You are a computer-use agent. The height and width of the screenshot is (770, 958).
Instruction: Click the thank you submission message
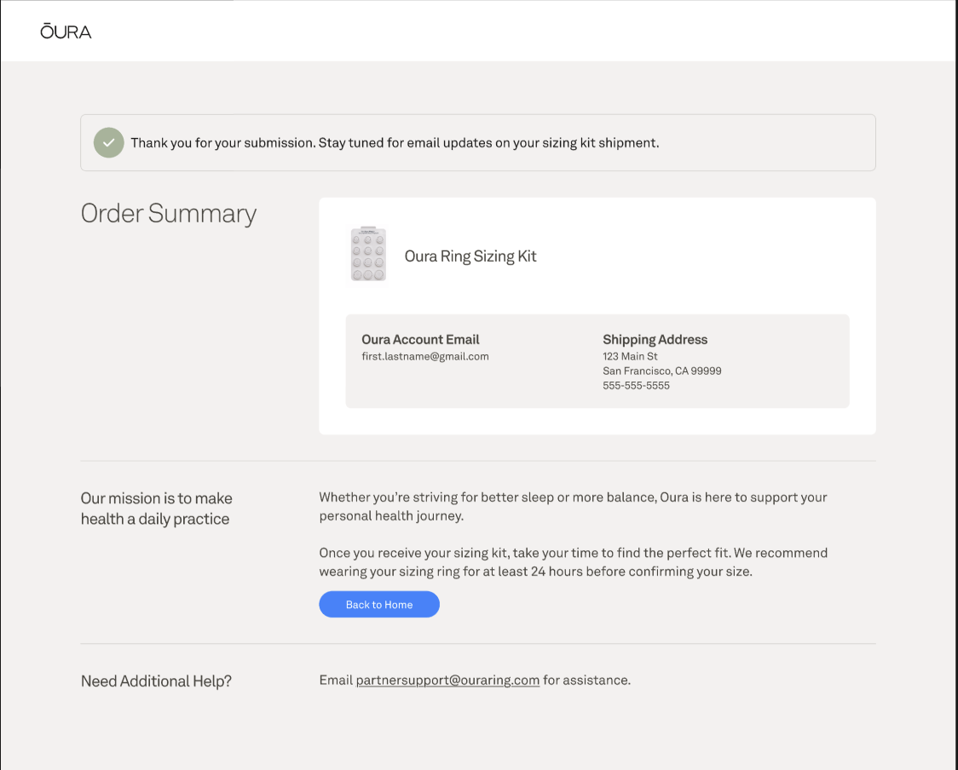(x=395, y=143)
